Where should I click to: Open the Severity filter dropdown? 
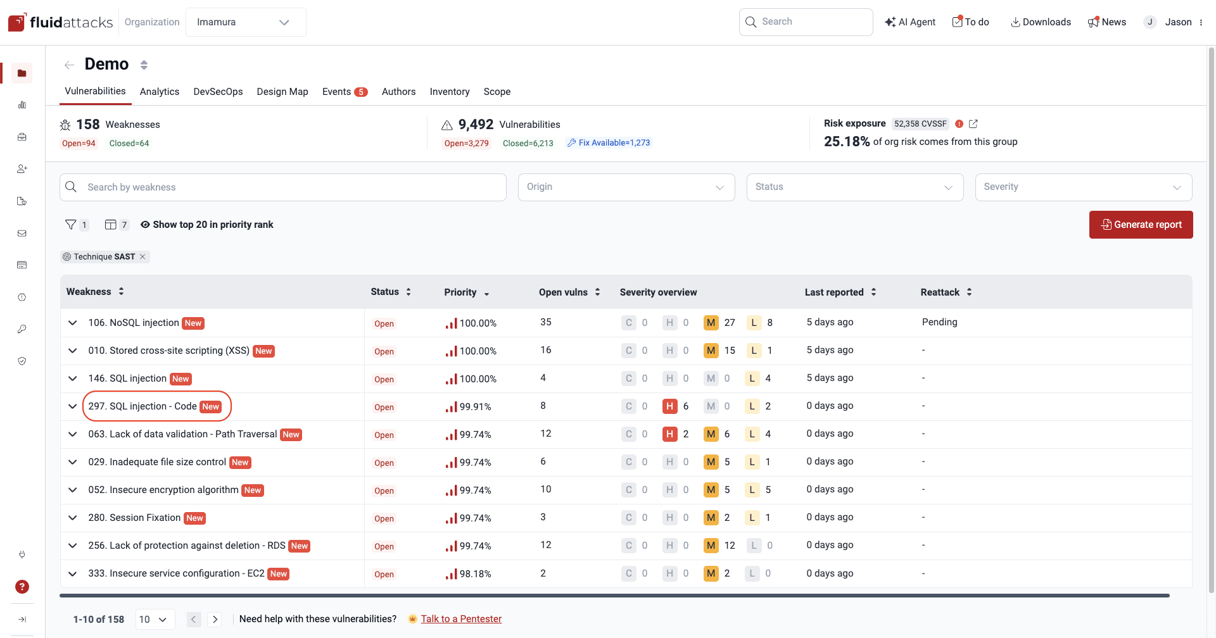tap(1084, 187)
